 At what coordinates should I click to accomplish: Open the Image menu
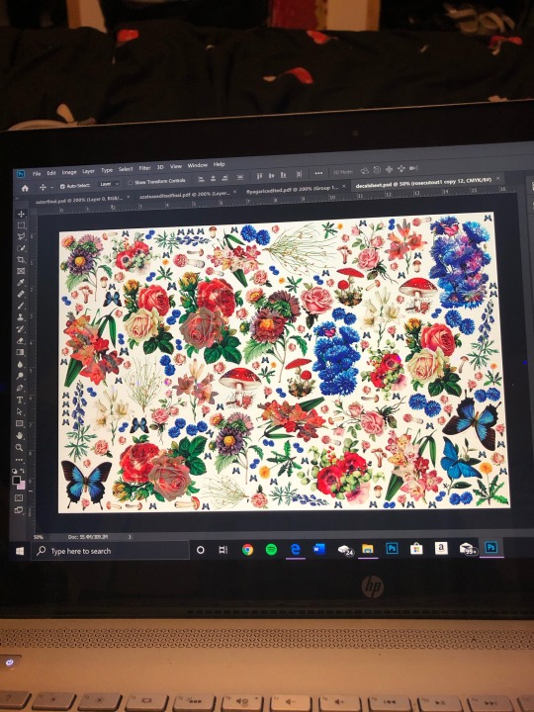click(x=69, y=172)
